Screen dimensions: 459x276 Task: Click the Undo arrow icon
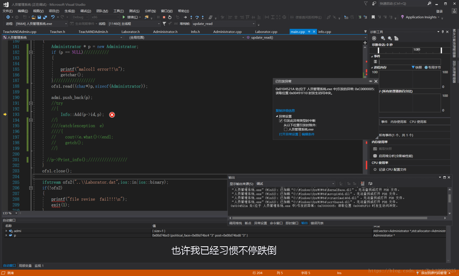(x=53, y=17)
